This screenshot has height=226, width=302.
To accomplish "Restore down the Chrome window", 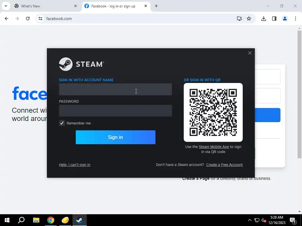I will [x=282, y=6].
